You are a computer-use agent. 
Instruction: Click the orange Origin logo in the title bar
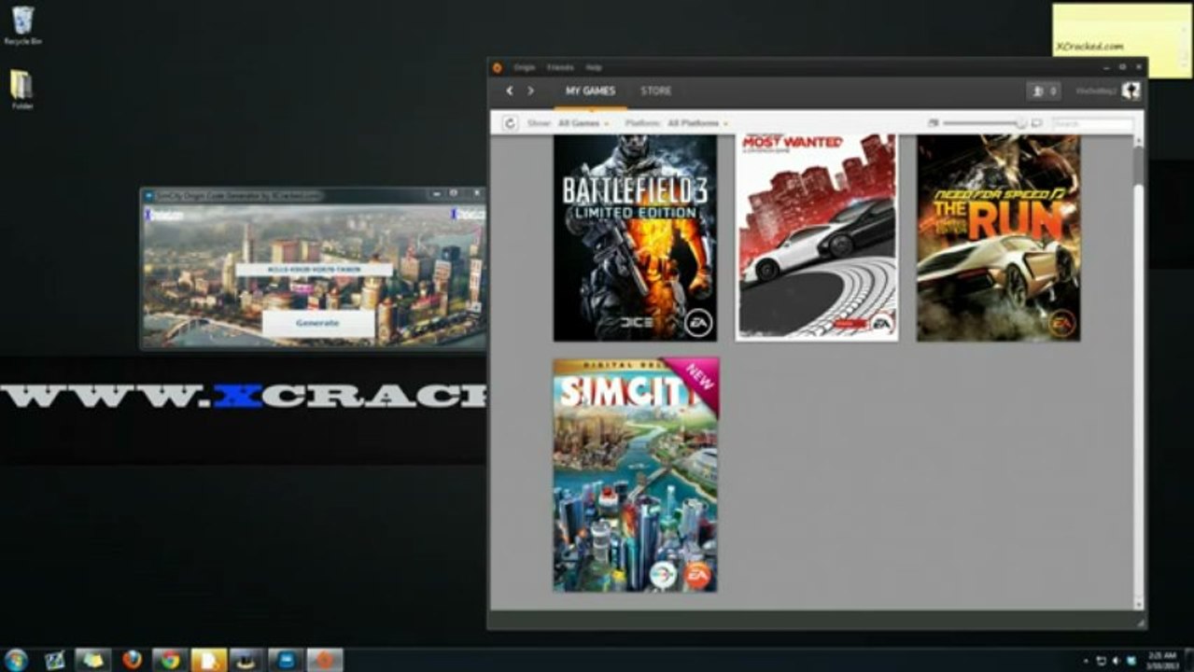pyautogui.click(x=497, y=67)
